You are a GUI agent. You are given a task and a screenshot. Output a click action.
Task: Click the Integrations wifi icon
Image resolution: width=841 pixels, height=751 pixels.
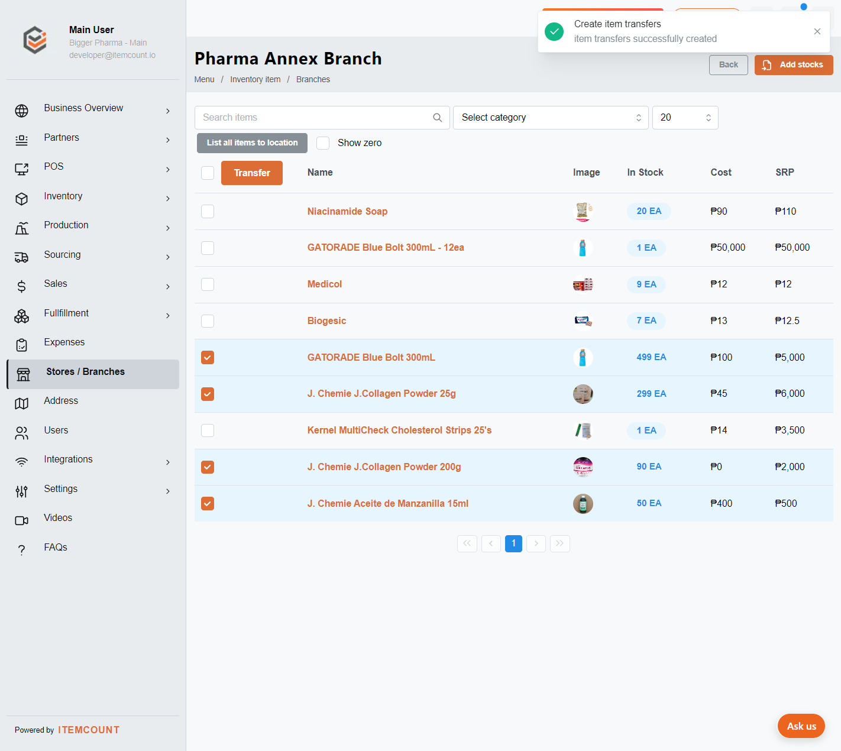(x=22, y=462)
